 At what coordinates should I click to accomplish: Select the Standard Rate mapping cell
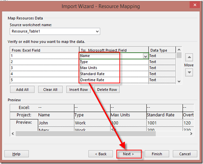tap(100, 74)
